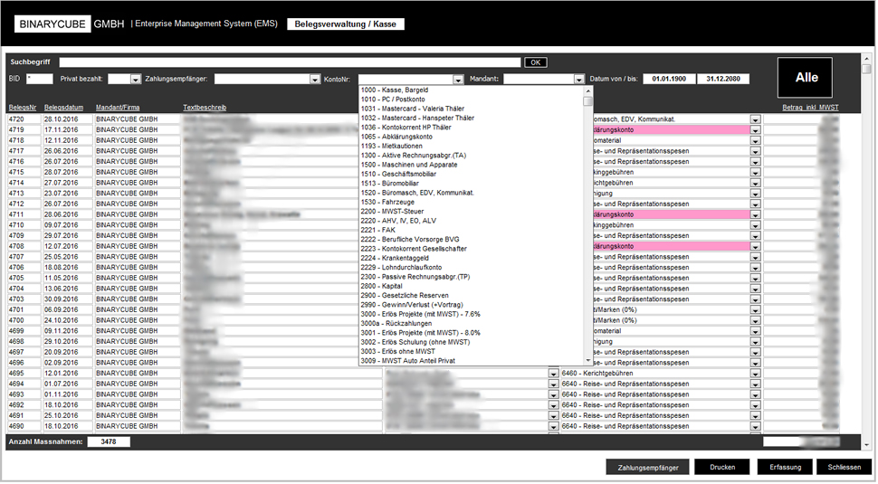Image resolution: width=878 pixels, height=484 pixels.
Task: Pick '1530 - Fahrzeuge' in account list
Action: click(x=387, y=201)
